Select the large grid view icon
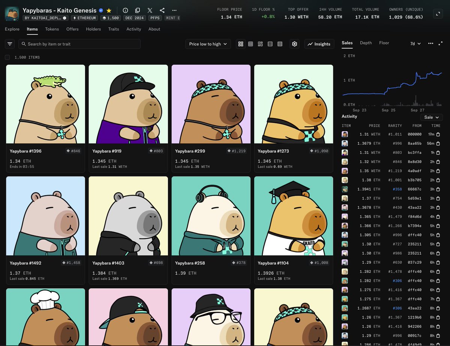The image size is (450, 346). click(241, 44)
